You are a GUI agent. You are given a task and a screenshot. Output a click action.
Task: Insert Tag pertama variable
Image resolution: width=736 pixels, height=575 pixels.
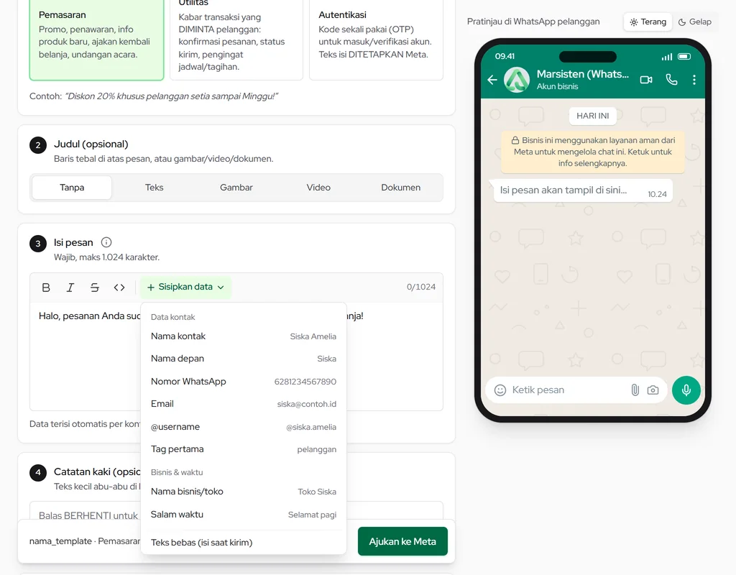coord(244,449)
